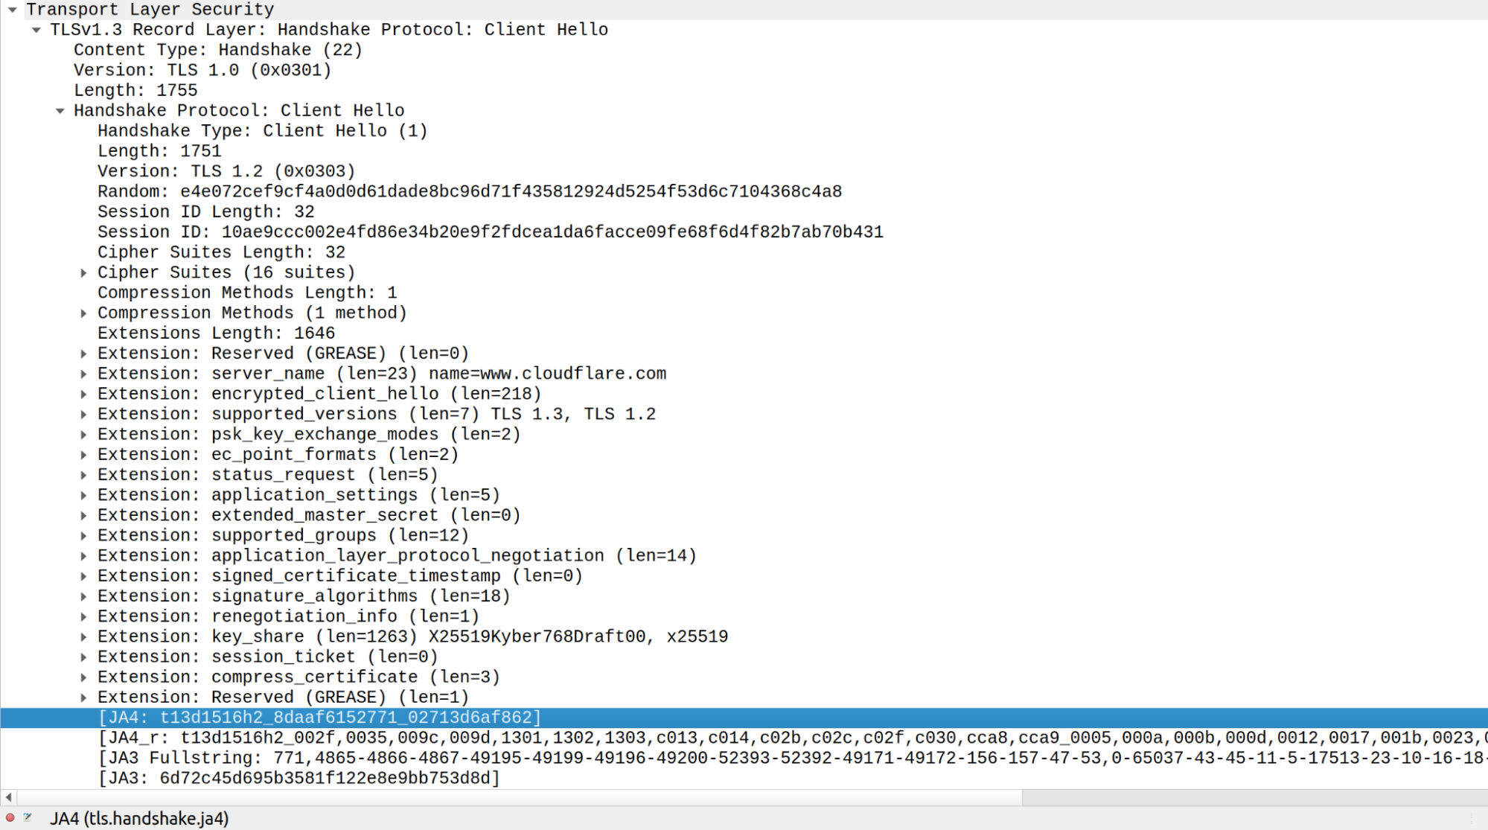Click the JA3 Fullstring row

pyautogui.click(x=595, y=759)
